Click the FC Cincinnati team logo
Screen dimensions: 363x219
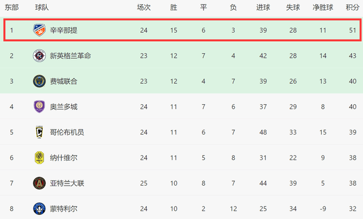pyautogui.click(x=39, y=30)
